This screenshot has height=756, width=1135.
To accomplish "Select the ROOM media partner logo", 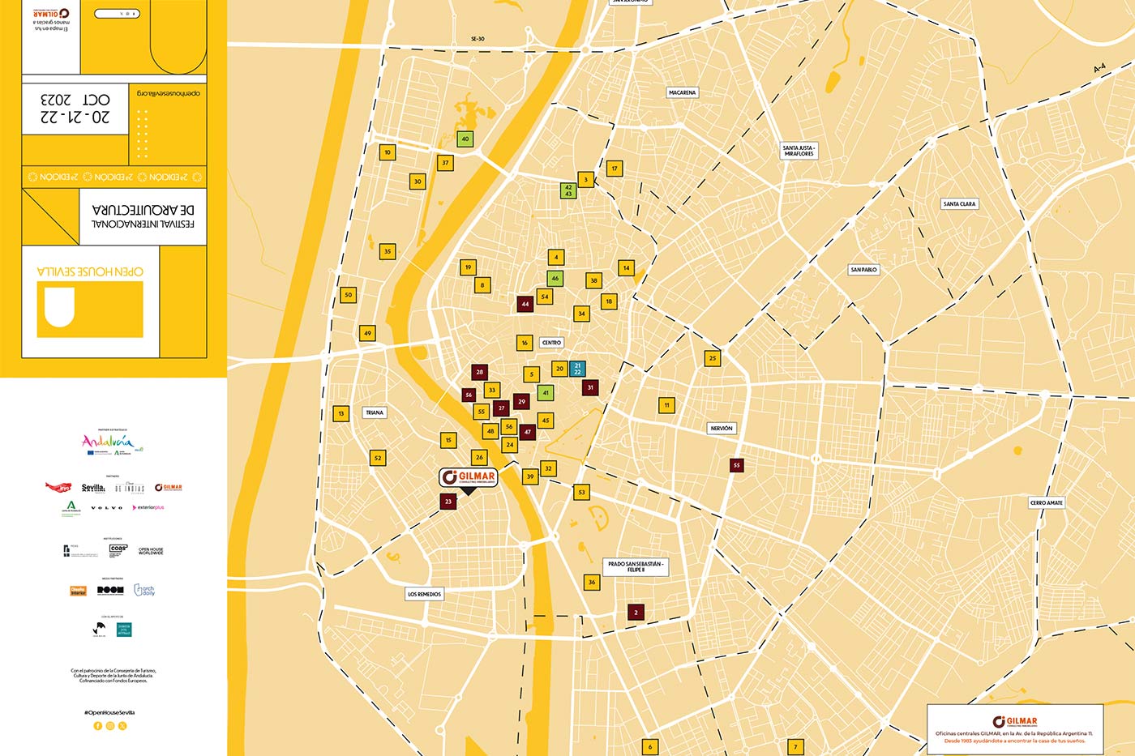I will click(110, 591).
